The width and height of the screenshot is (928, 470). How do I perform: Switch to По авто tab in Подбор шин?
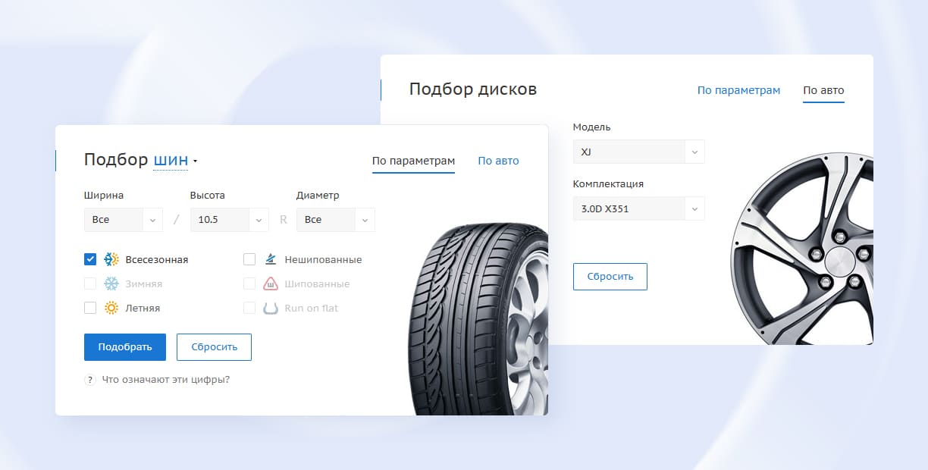point(498,160)
